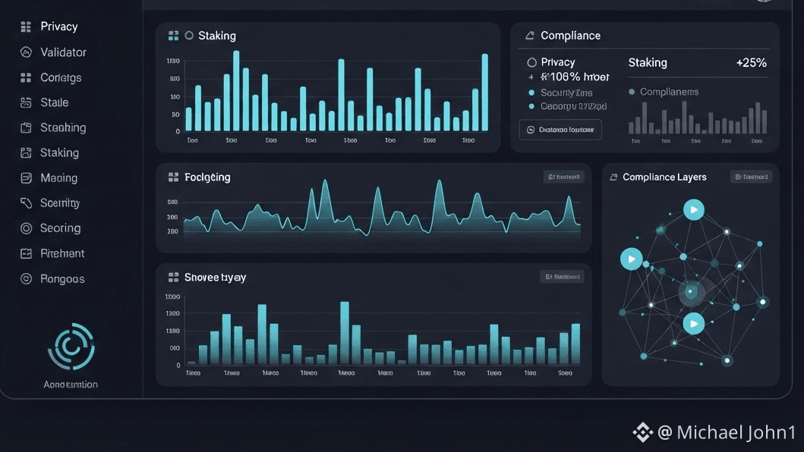Click the left play node in network graph
The height and width of the screenshot is (452, 804).
click(x=631, y=259)
